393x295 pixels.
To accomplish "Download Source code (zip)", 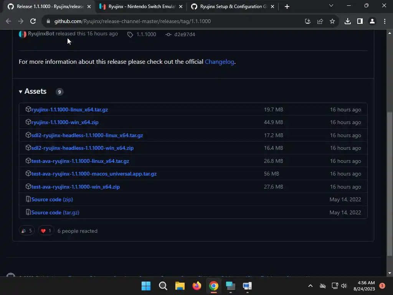I will pyautogui.click(x=52, y=199).
